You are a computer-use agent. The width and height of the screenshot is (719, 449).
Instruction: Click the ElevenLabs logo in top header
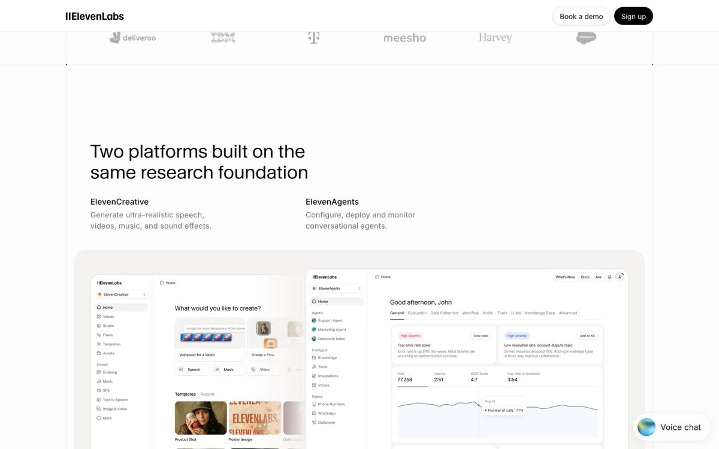pos(95,16)
